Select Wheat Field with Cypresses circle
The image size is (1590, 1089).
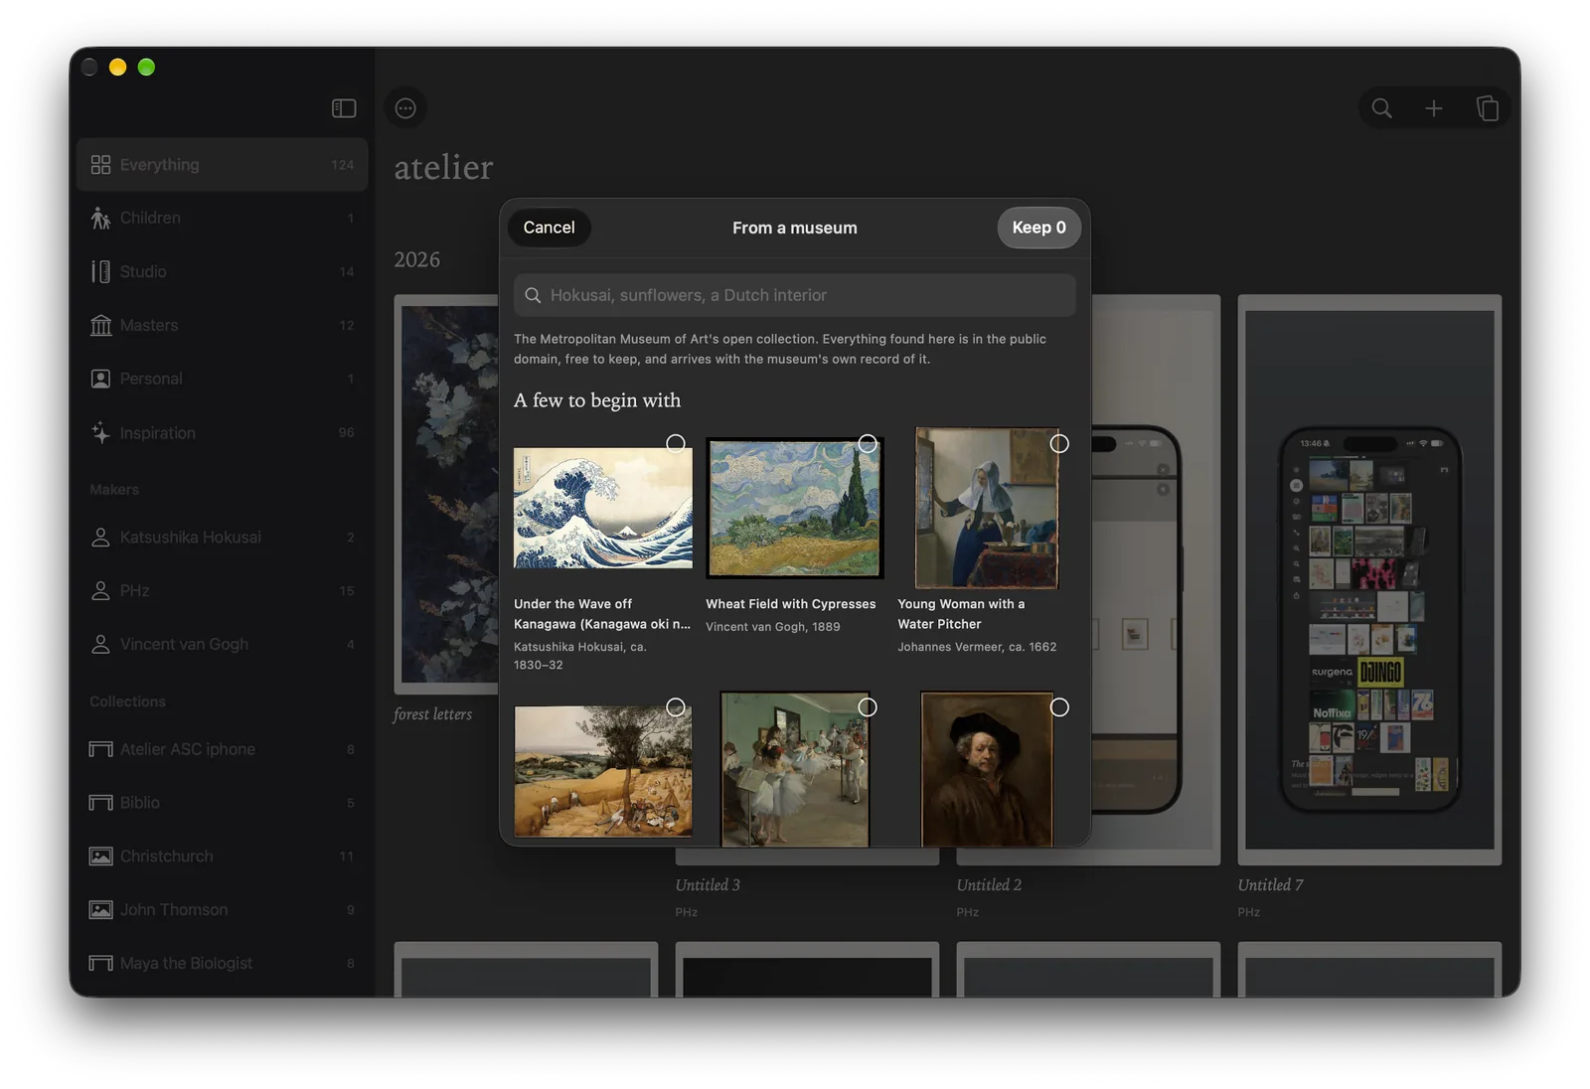(x=868, y=443)
